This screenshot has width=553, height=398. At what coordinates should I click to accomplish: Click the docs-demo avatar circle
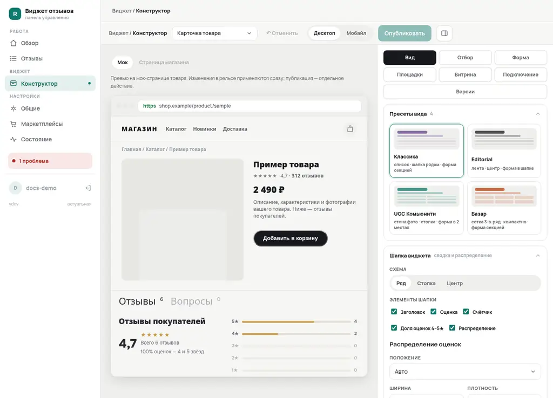pyautogui.click(x=15, y=188)
